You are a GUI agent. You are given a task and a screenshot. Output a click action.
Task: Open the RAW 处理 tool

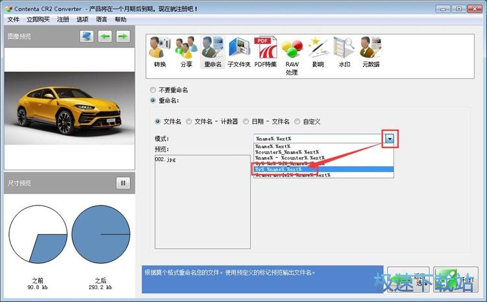pyautogui.click(x=292, y=56)
